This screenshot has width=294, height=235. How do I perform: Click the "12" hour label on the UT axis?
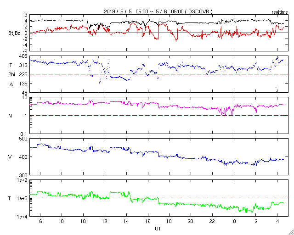pyautogui.click(x=105, y=221)
